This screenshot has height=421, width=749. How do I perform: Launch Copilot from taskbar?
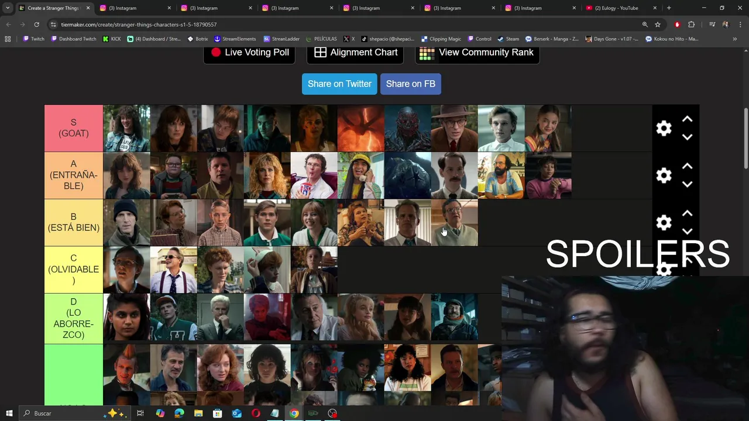(x=160, y=413)
